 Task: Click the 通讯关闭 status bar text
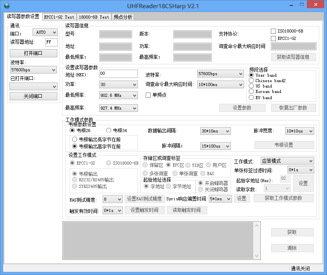[300, 268]
